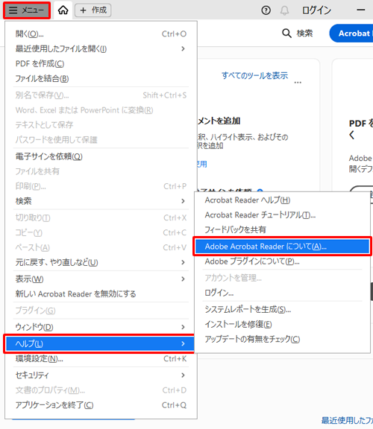Select フィードバックを共有

pyautogui.click(x=282, y=229)
